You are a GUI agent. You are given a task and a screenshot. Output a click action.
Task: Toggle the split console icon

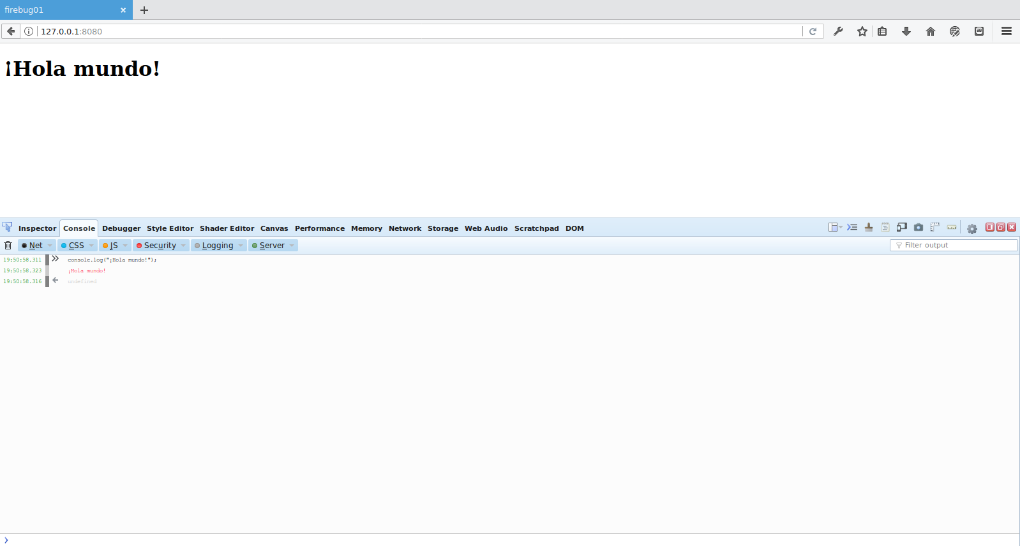[852, 227]
